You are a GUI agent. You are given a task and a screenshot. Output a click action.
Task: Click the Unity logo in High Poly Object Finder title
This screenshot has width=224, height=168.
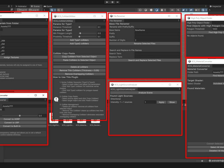point(189,18)
